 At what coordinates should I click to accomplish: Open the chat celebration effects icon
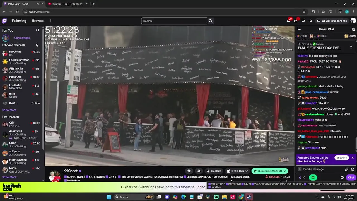click(x=347, y=169)
